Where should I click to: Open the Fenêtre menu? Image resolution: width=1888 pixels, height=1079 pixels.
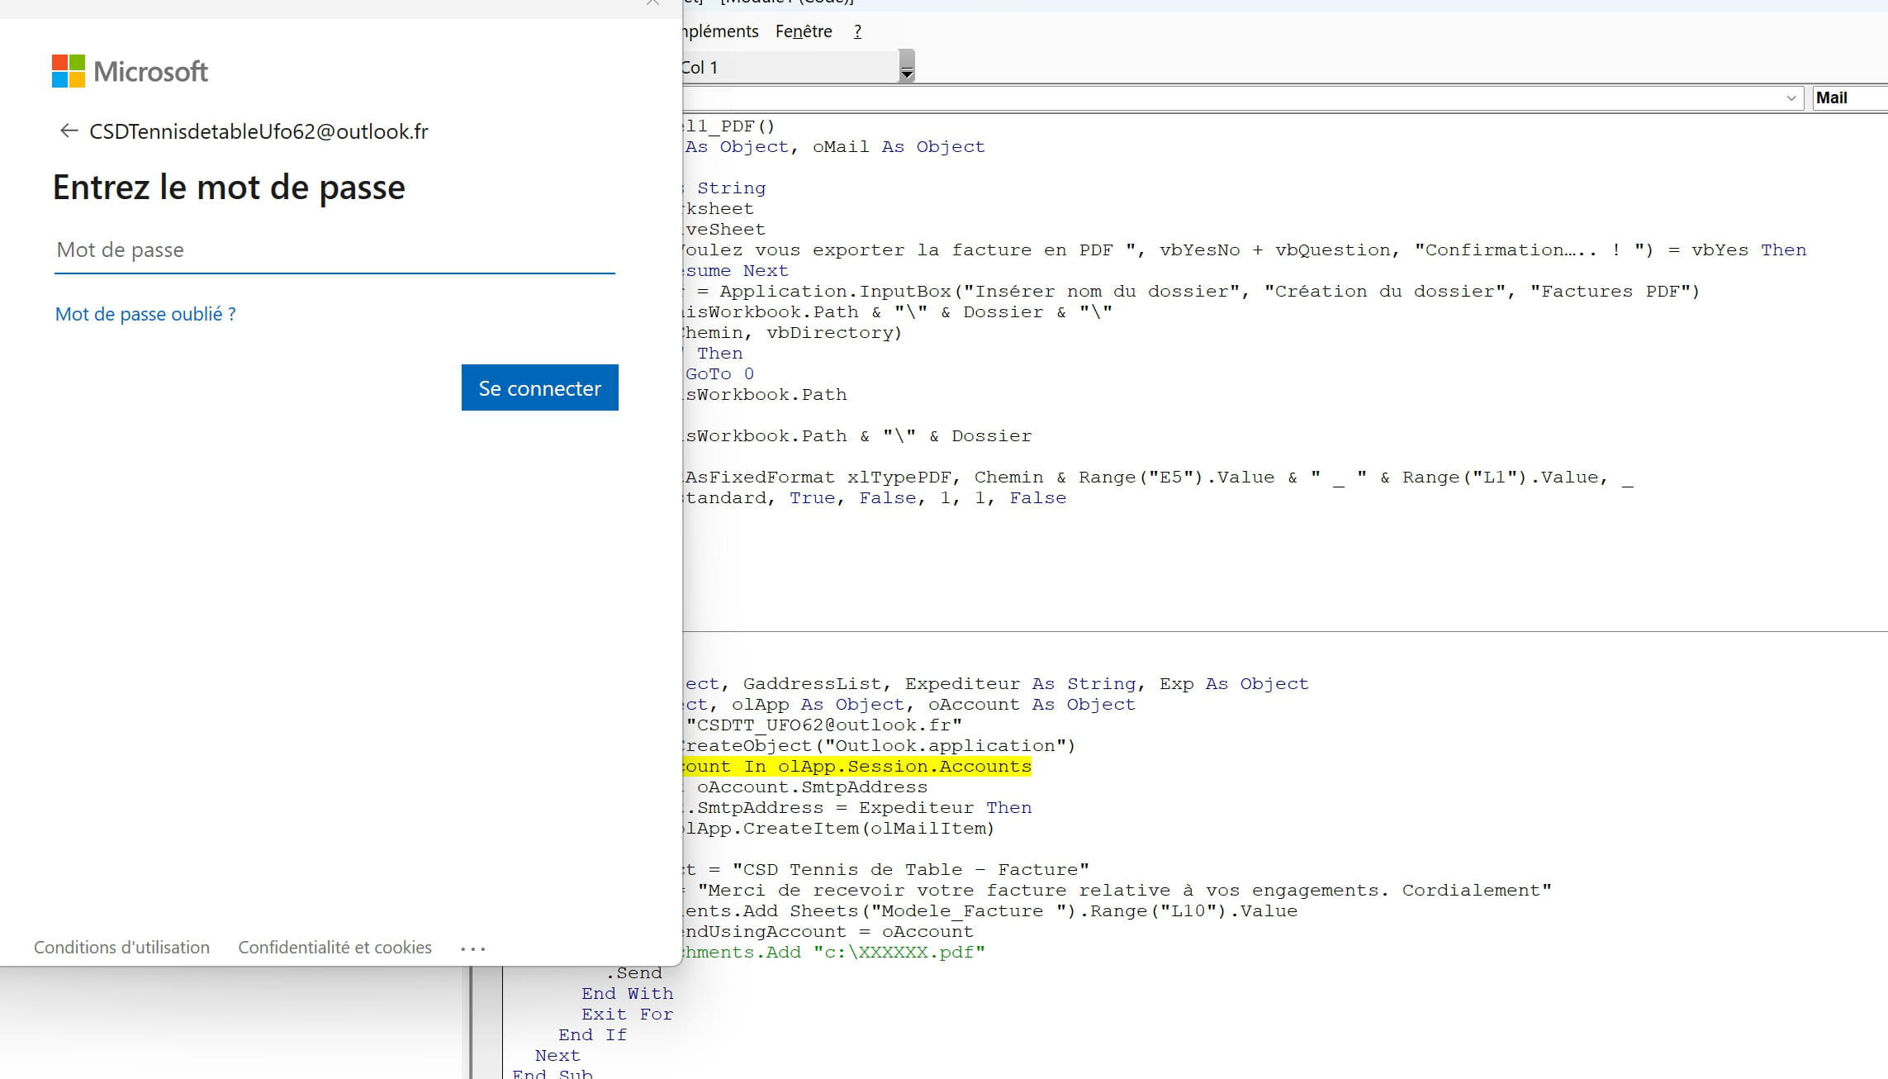(803, 31)
